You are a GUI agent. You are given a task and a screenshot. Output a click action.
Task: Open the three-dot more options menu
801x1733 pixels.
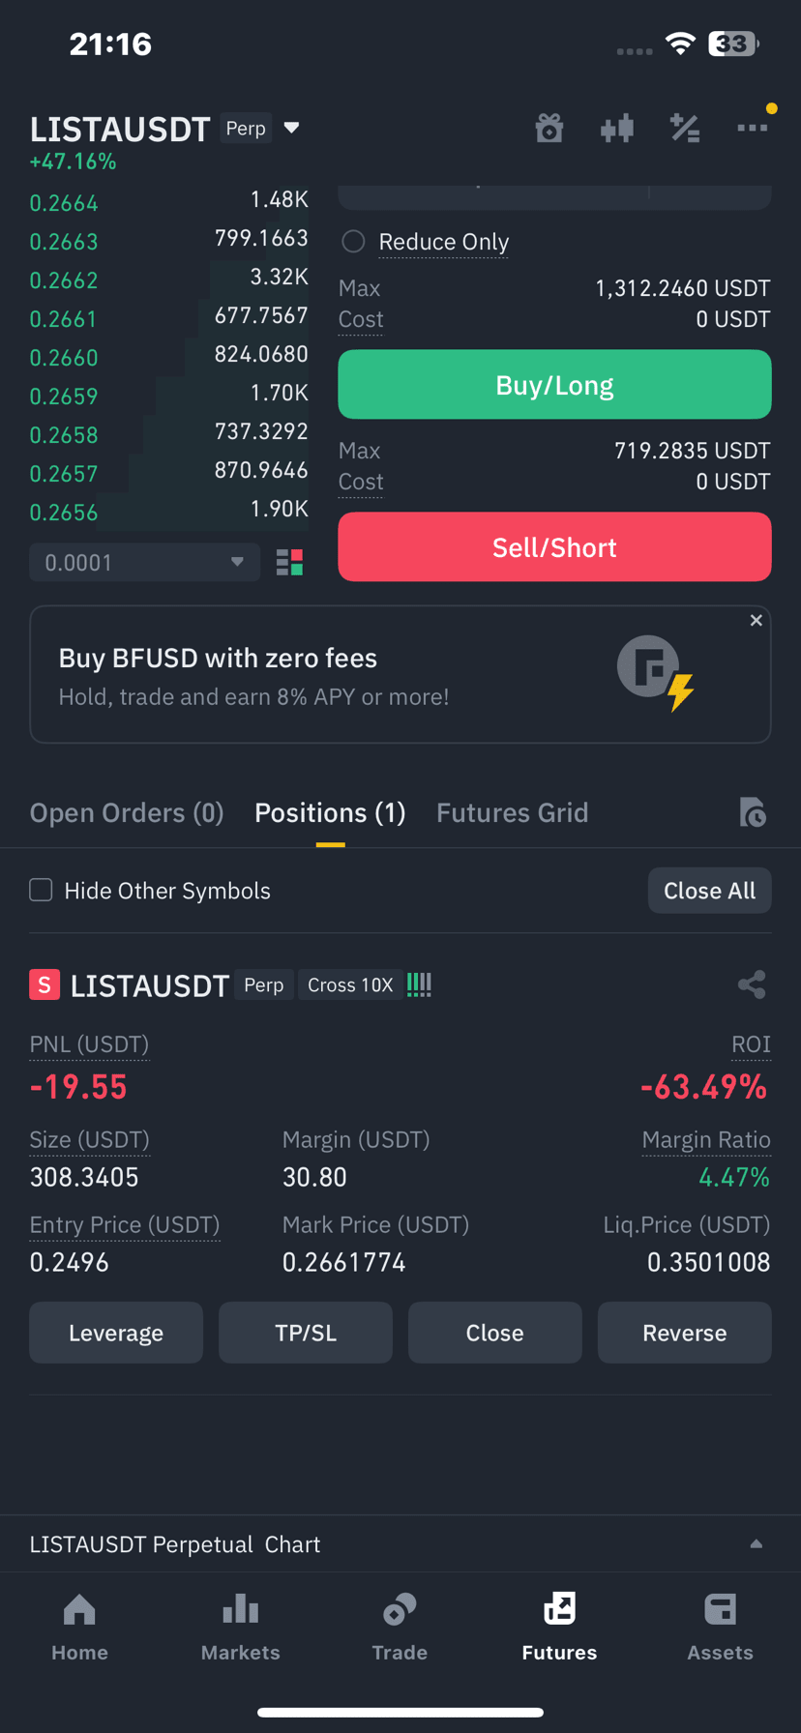click(752, 128)
